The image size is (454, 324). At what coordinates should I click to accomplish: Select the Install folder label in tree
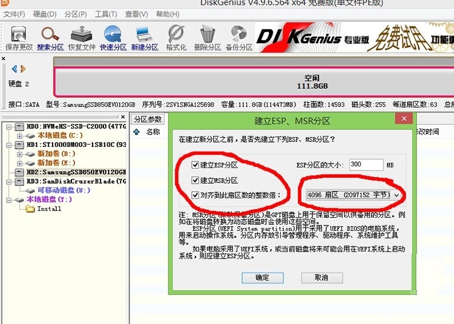click(x=49, y=209)
